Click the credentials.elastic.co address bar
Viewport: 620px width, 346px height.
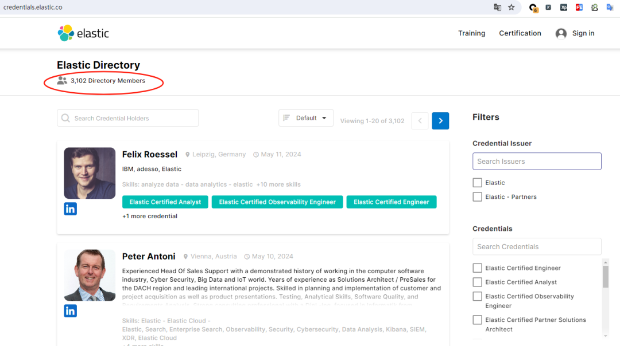(x=33, y=7)
